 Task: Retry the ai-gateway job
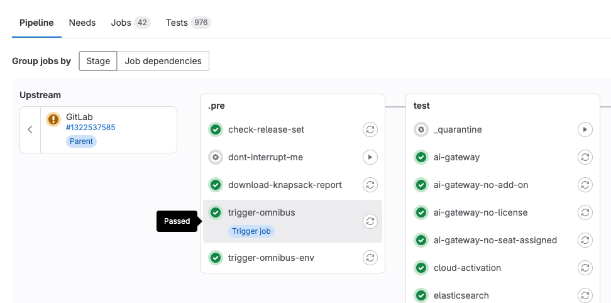pyautogui.click(x=585, y=157)
